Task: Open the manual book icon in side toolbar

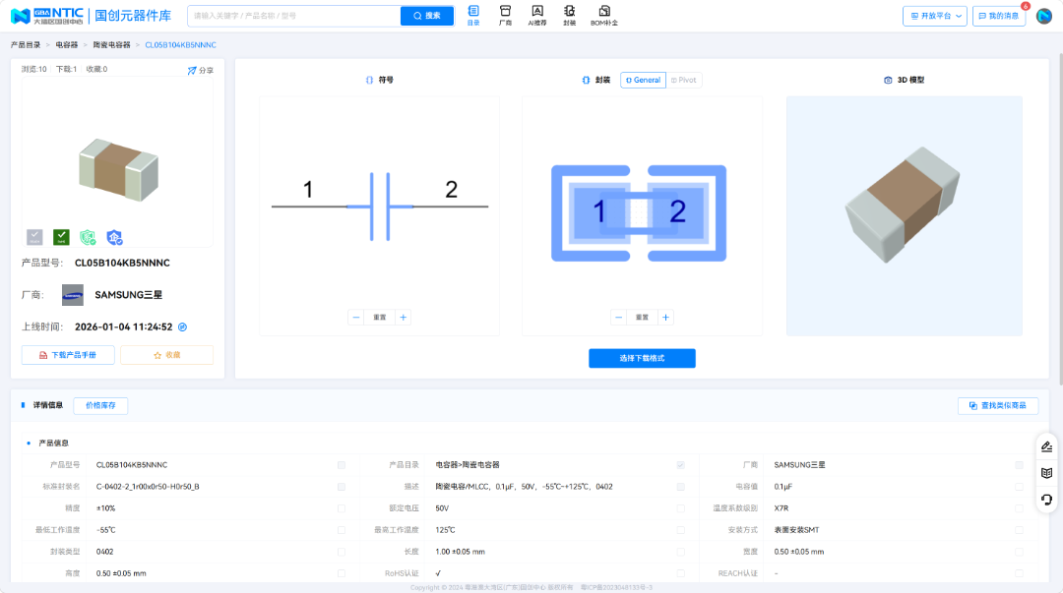Action: 1046,473
